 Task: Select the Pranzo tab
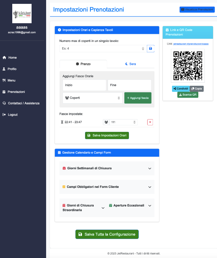(83, 64)
